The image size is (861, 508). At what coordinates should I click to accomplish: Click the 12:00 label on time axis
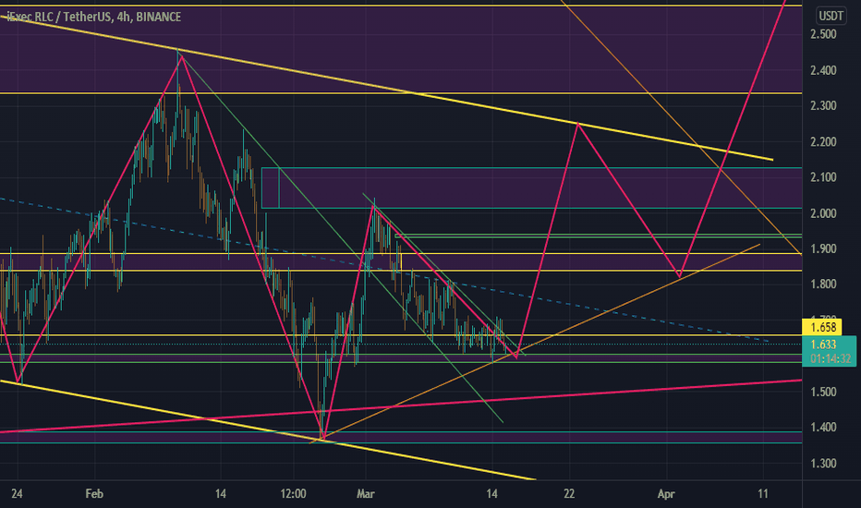293,494
